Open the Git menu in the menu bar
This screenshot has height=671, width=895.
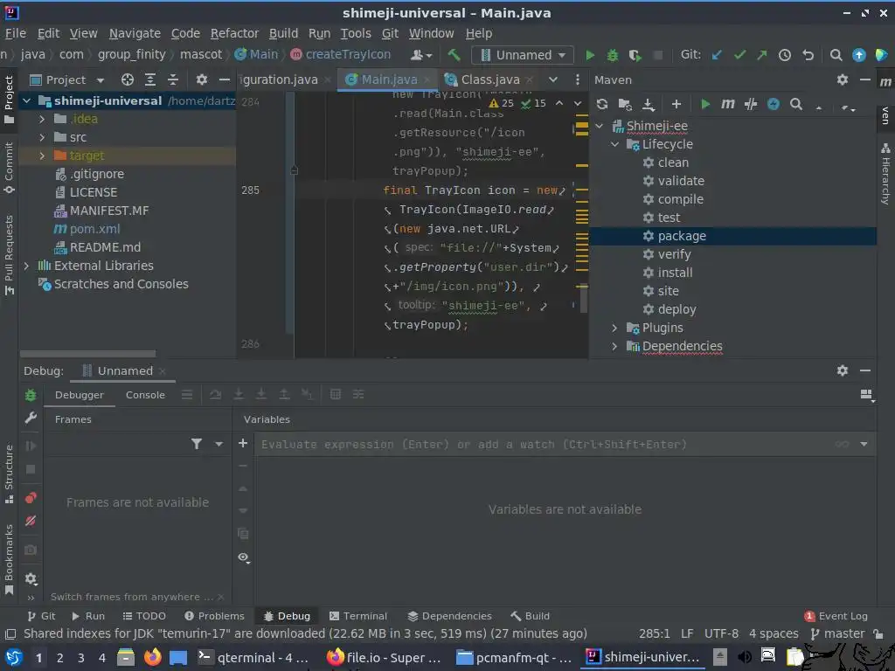click(x=390, y=34)
